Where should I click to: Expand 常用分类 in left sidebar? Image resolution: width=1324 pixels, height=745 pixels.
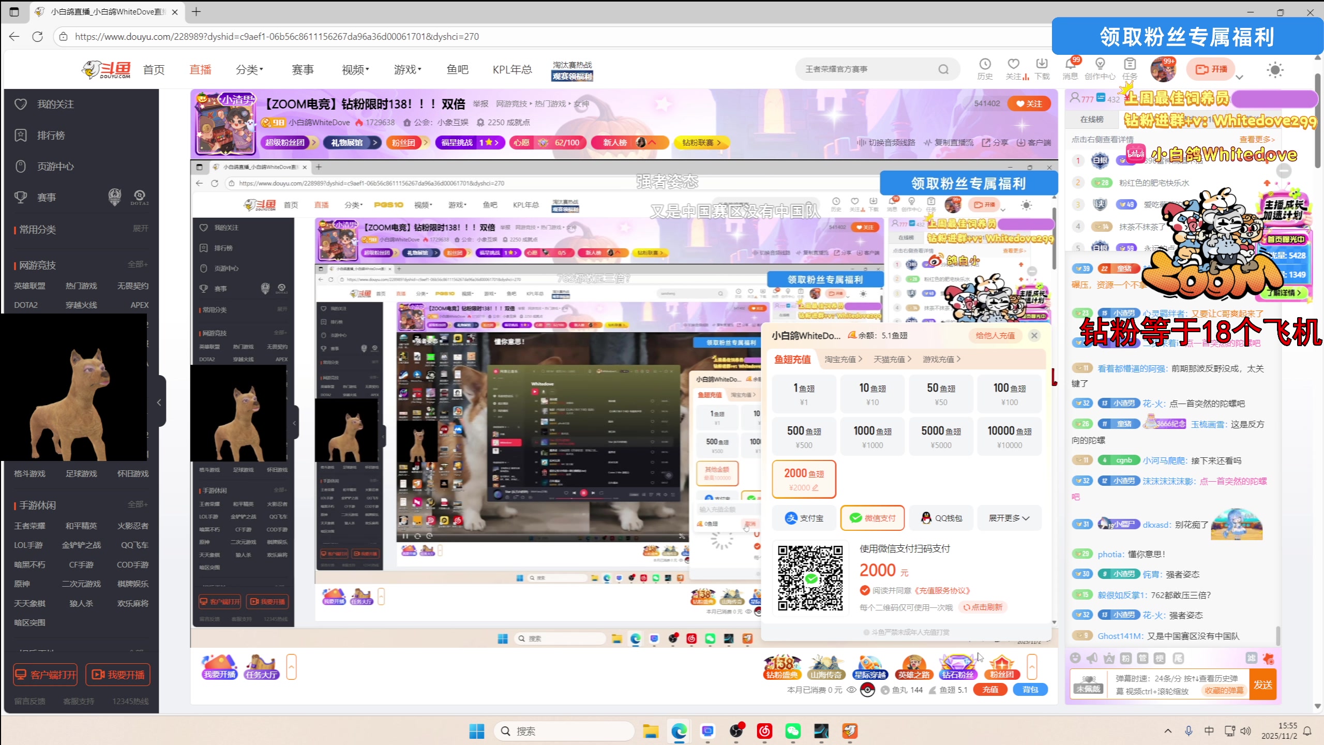coord(140,229)
